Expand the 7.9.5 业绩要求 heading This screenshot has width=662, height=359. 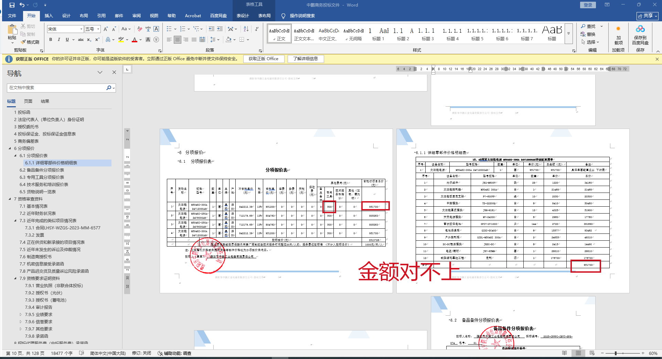pyautogui.click(x=21, y=315)
